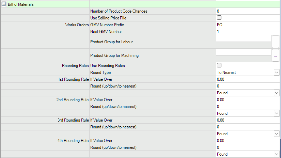Collapse the Bill of Materials section
The height and width of the screenshot is (158, 281).
[x=4, y=4]
